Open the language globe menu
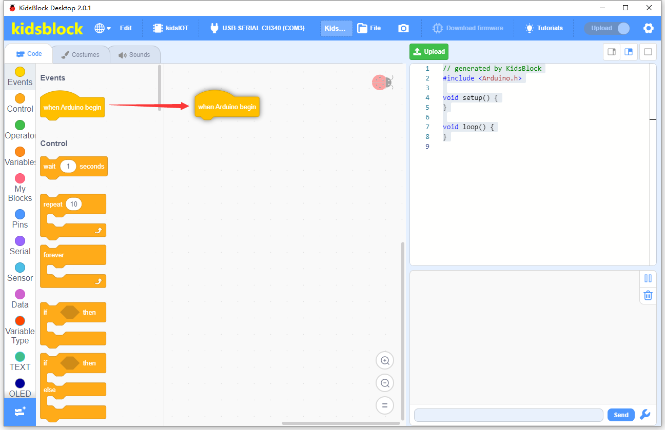Screen dimensions: 665x430 pos(103,28)
